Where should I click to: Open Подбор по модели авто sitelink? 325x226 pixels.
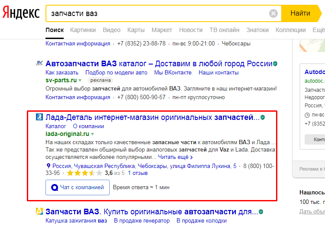[x=116, y=73]
